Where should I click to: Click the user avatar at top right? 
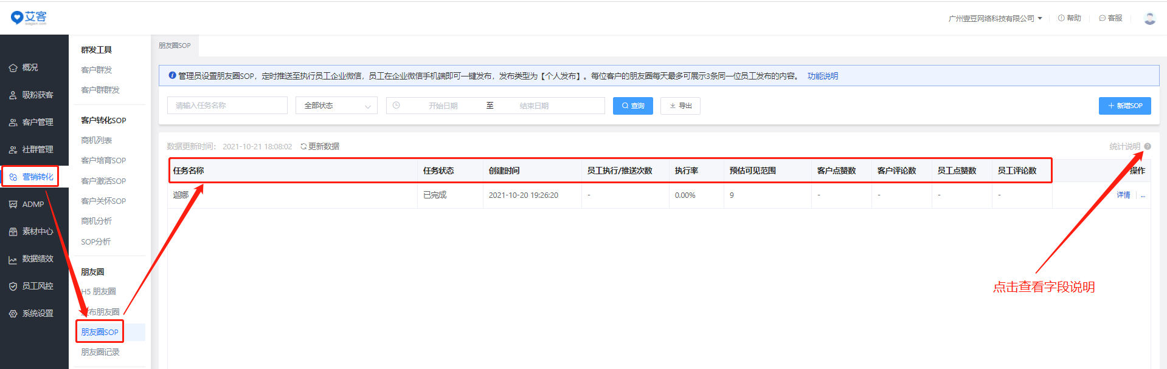pyautogui.click(x=1149, y=18)
